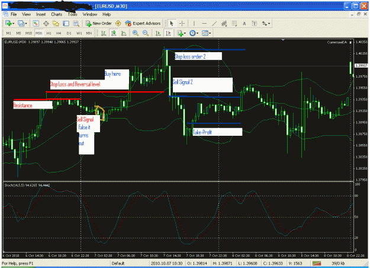The image size is (370, 268).
Task: Click the 'Take-Profit' chart label
Action: 202,132
